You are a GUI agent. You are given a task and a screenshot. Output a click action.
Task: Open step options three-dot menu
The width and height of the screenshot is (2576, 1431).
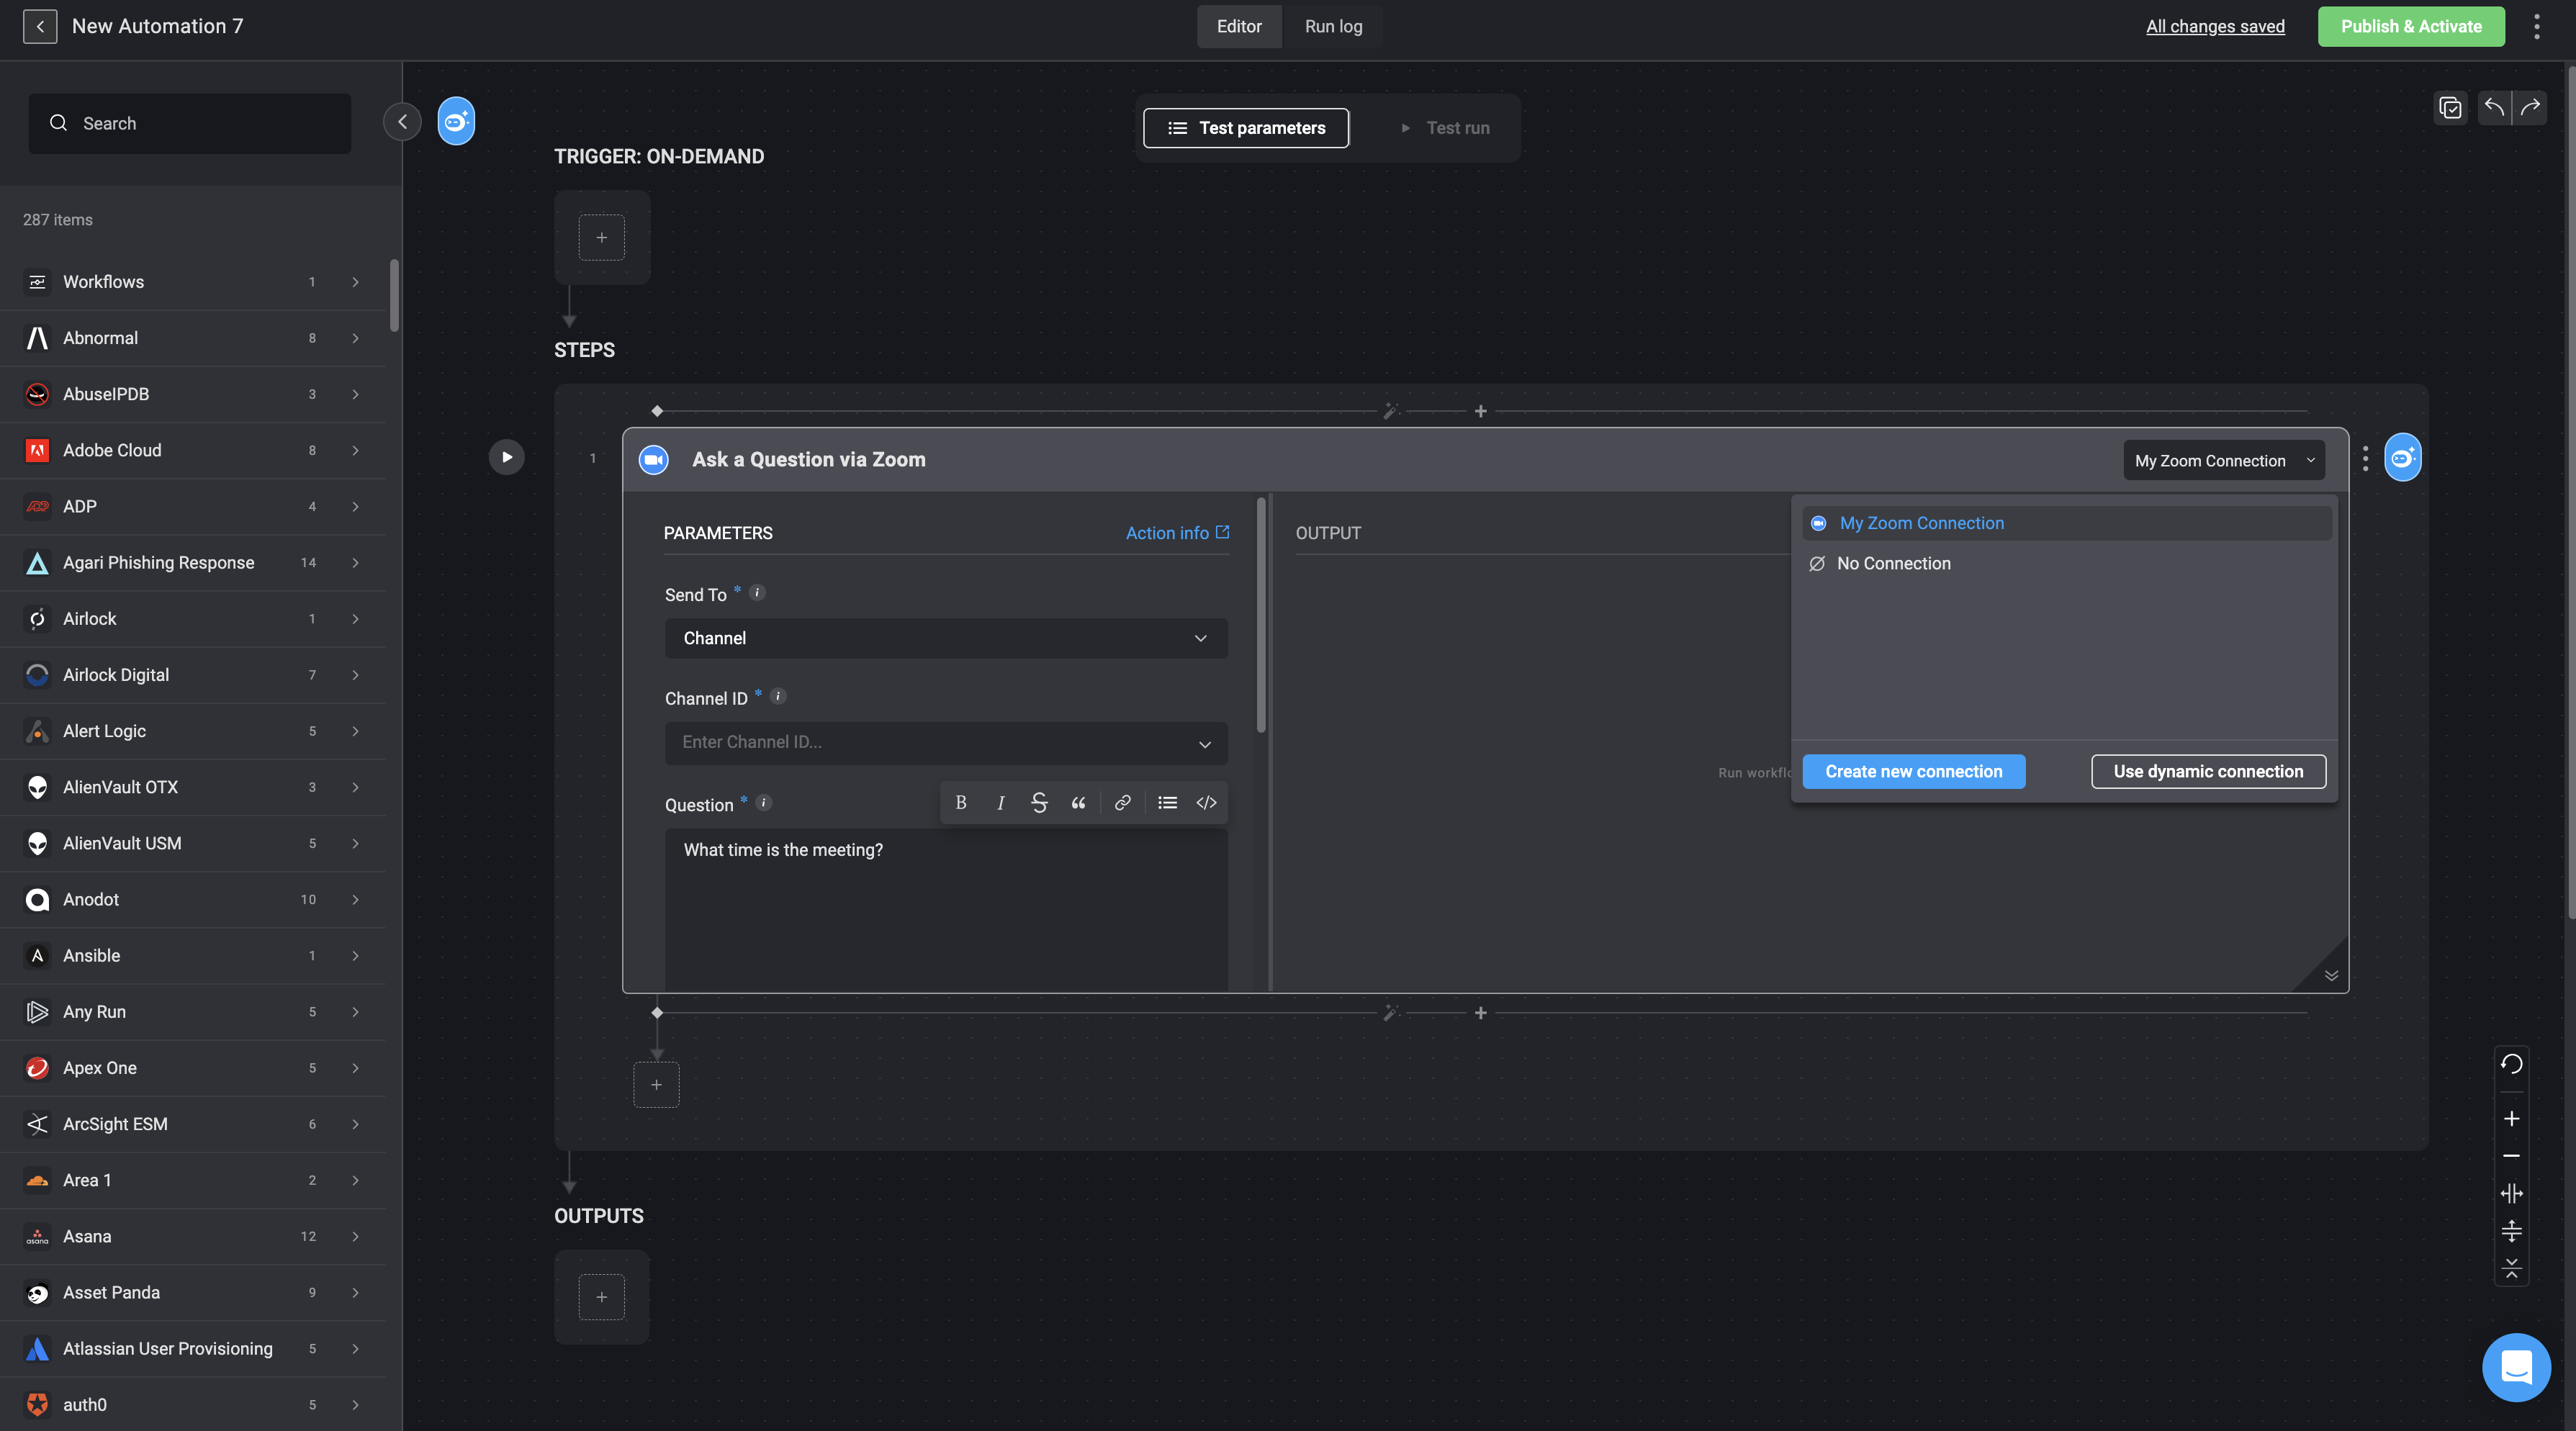(2365, 458)
